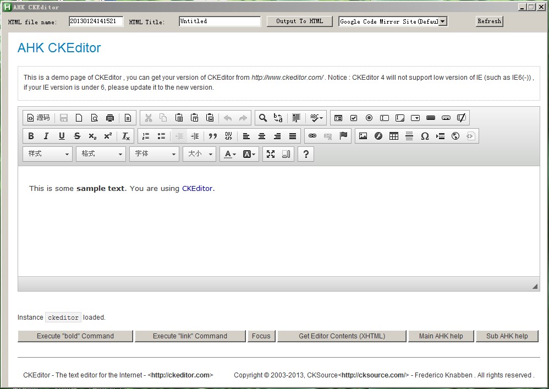Click Remove Format icon
This screenshot has width=549, height=389.
tap(125, 136)
